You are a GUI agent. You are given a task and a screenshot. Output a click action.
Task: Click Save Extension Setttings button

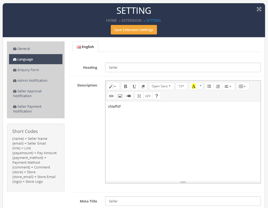(x=134, y=30)
